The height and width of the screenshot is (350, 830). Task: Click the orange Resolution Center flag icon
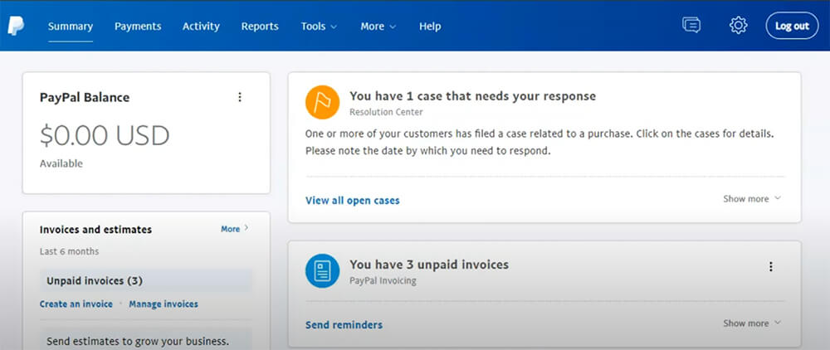pyautogui.click(x=322, y=102)
